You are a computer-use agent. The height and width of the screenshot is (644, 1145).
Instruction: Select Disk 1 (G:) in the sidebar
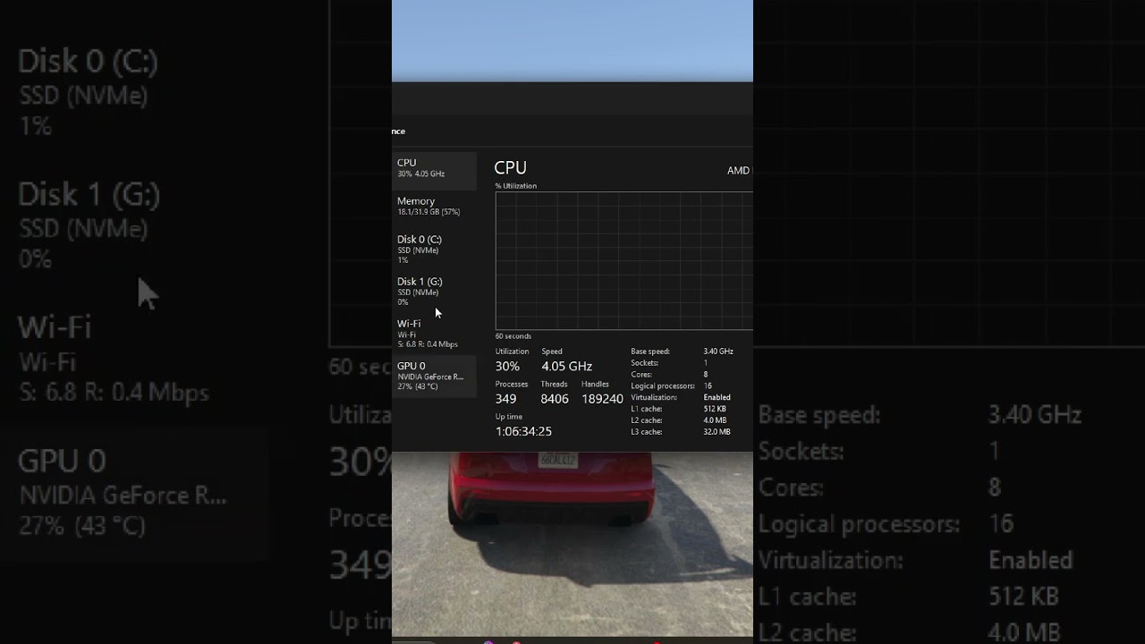click(x=435, y=291)
